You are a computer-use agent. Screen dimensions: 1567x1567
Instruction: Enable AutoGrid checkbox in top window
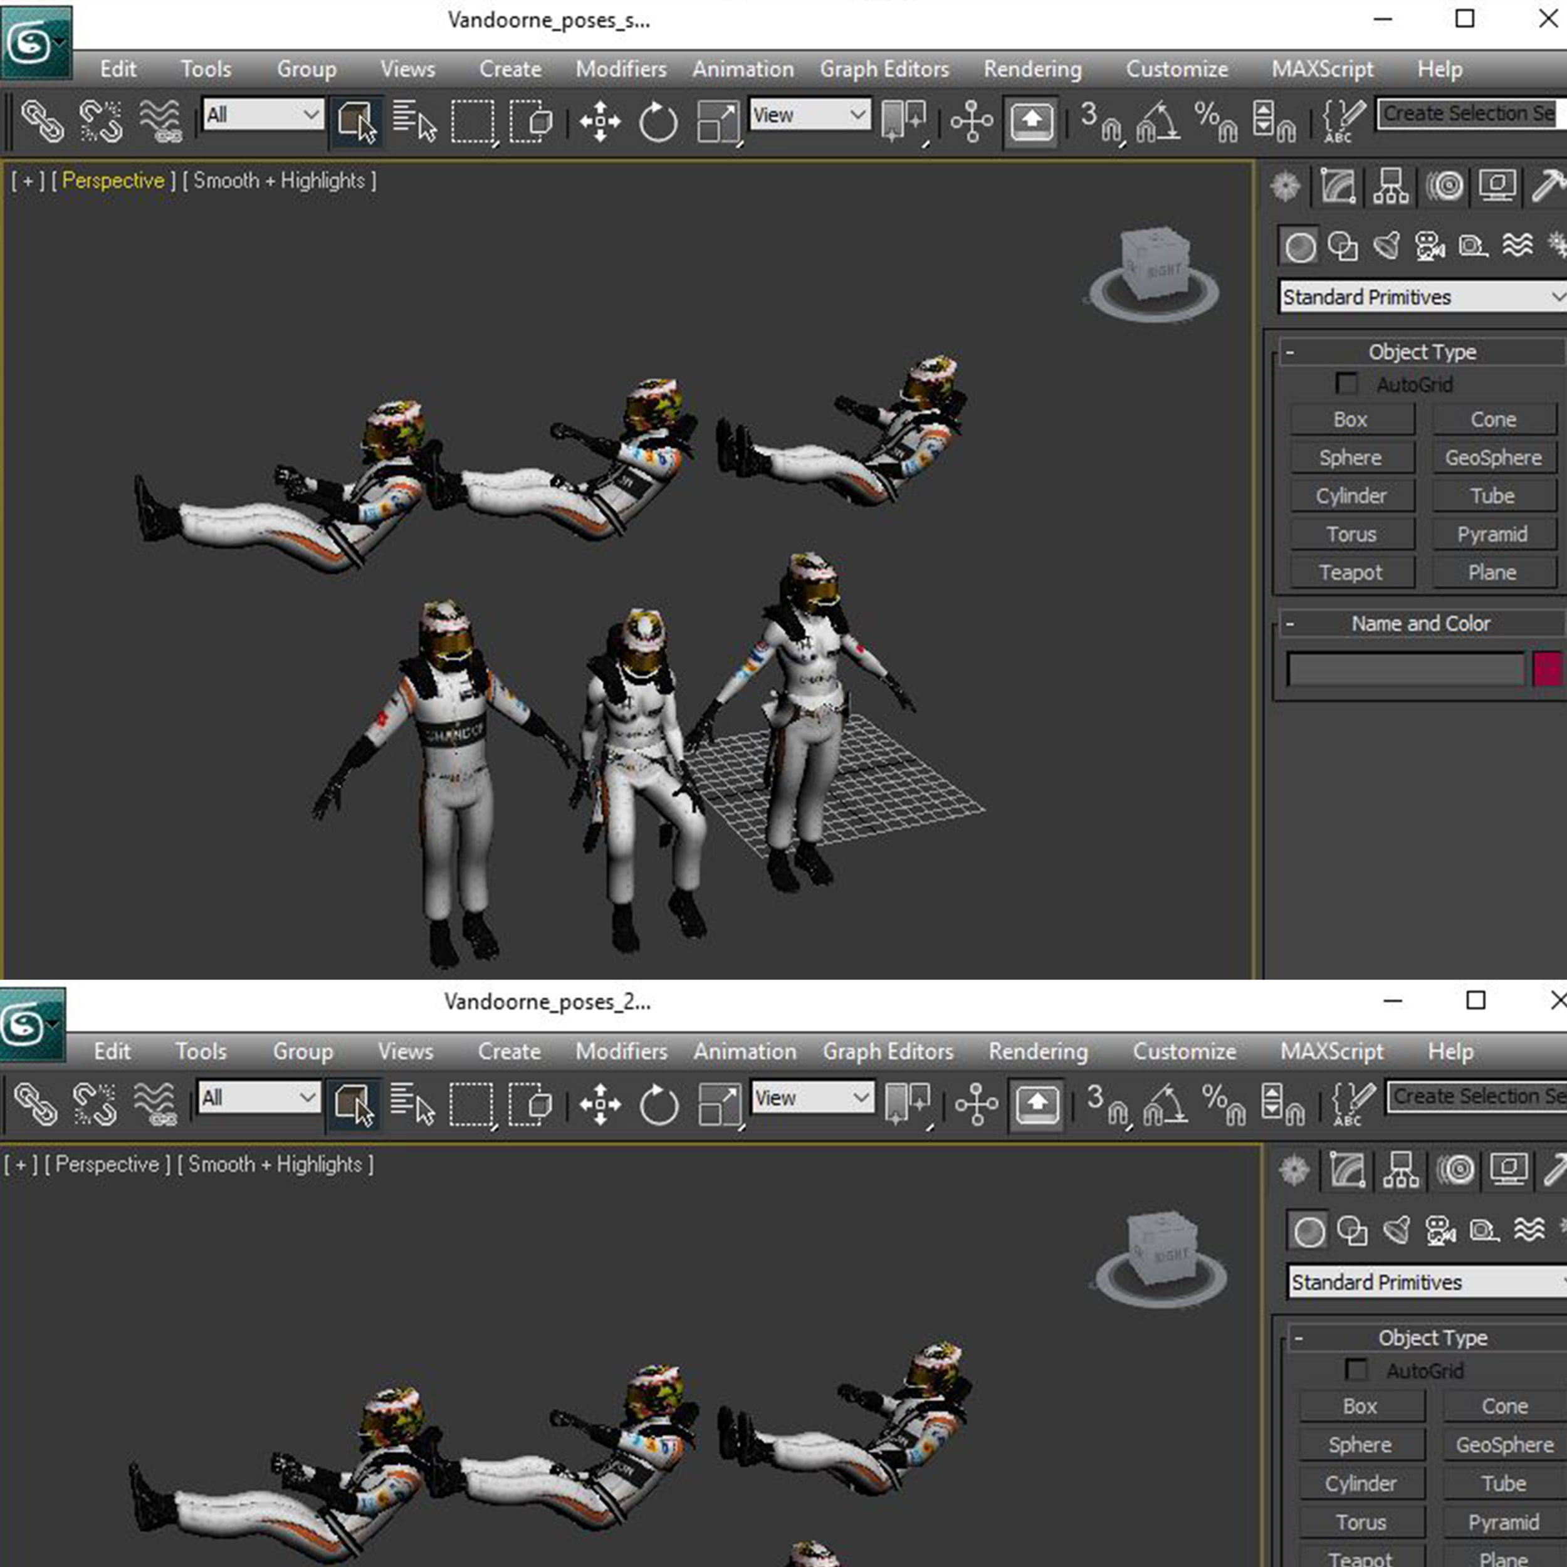[x=1346, y=384]
